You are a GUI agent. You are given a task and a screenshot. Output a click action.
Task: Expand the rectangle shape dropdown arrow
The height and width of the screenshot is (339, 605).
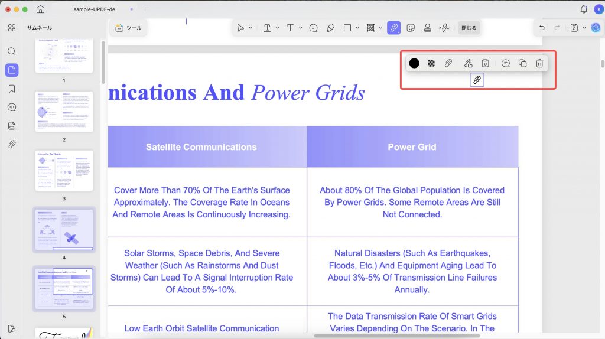point(357,28)
